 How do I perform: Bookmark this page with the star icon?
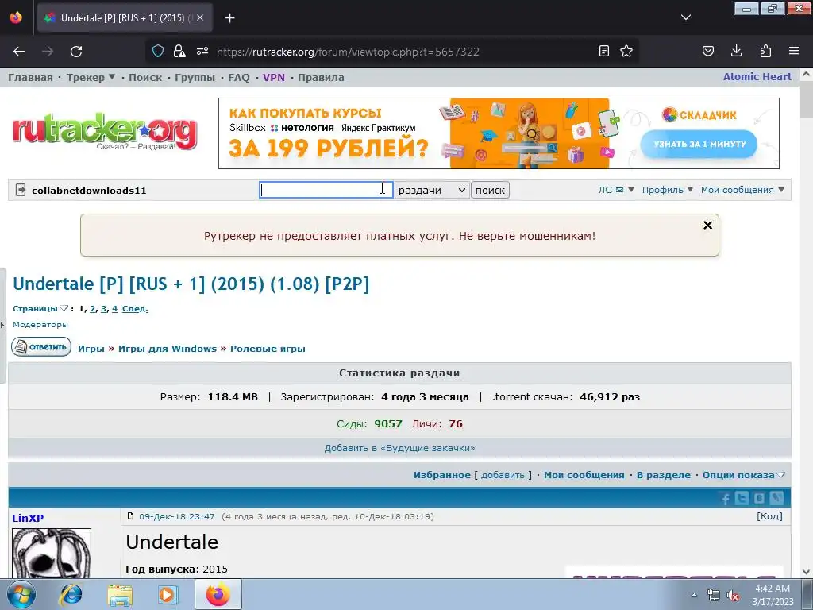(x=626, y=51)
